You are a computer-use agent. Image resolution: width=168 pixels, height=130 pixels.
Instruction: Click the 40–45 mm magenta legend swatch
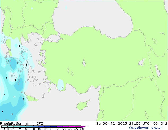[72, 127]
